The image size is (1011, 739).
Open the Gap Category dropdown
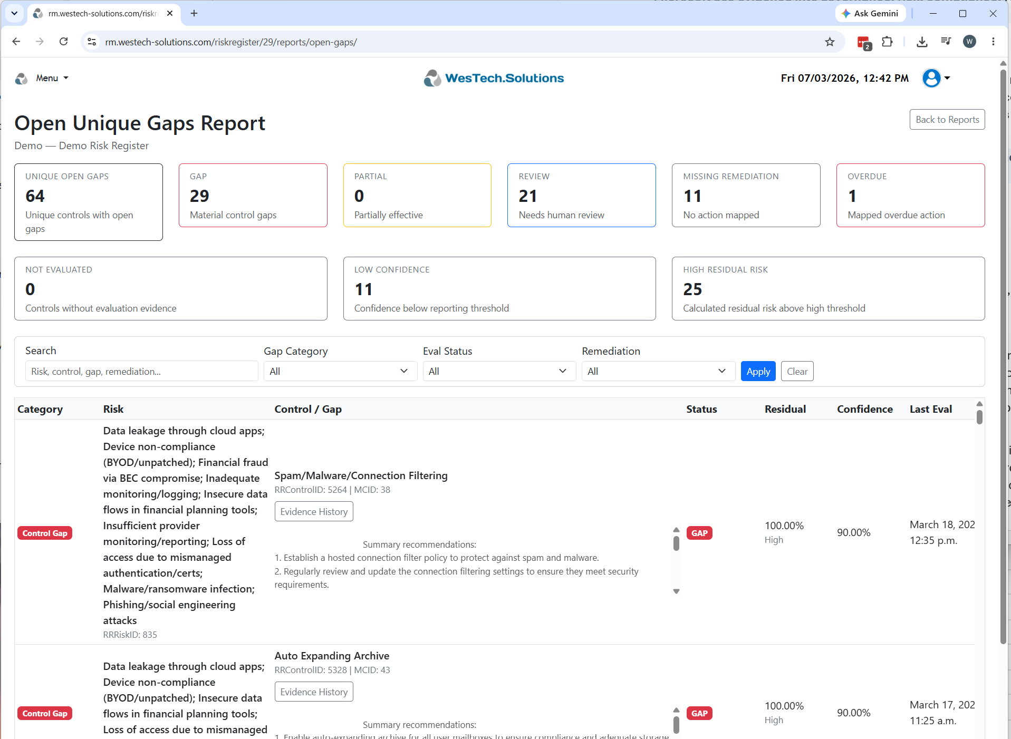tap(340, 371)
